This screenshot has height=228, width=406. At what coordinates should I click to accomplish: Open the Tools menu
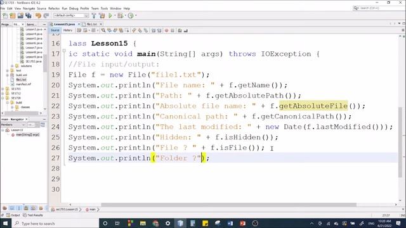tap(104, 8)
